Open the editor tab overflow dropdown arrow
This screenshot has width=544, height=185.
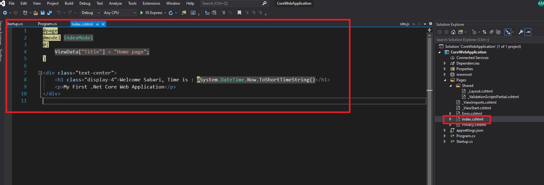click(425, 24)
